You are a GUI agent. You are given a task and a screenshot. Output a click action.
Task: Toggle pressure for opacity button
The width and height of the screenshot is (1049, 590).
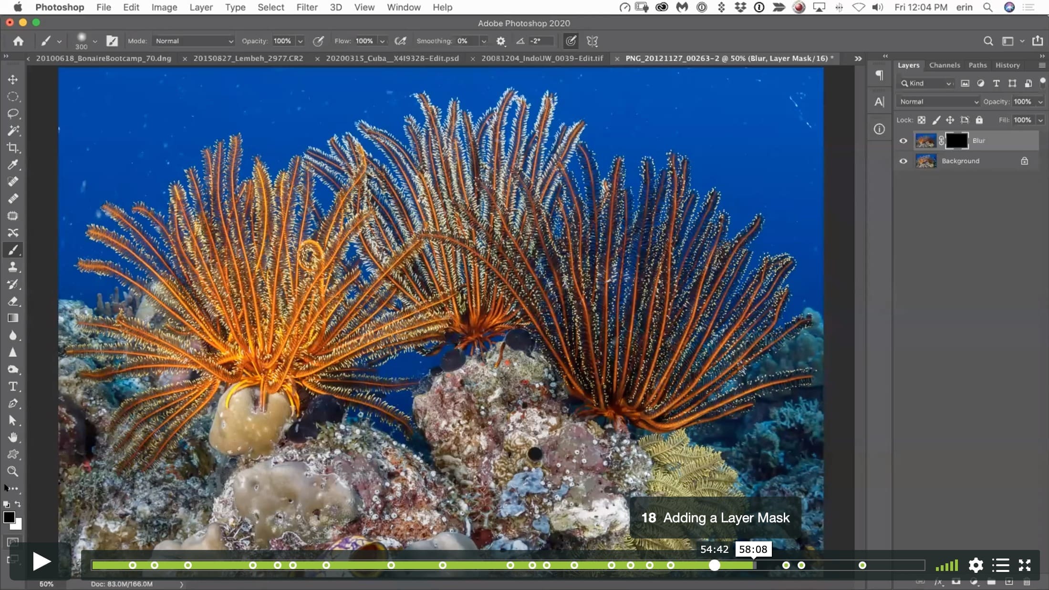tap(318, 41)
